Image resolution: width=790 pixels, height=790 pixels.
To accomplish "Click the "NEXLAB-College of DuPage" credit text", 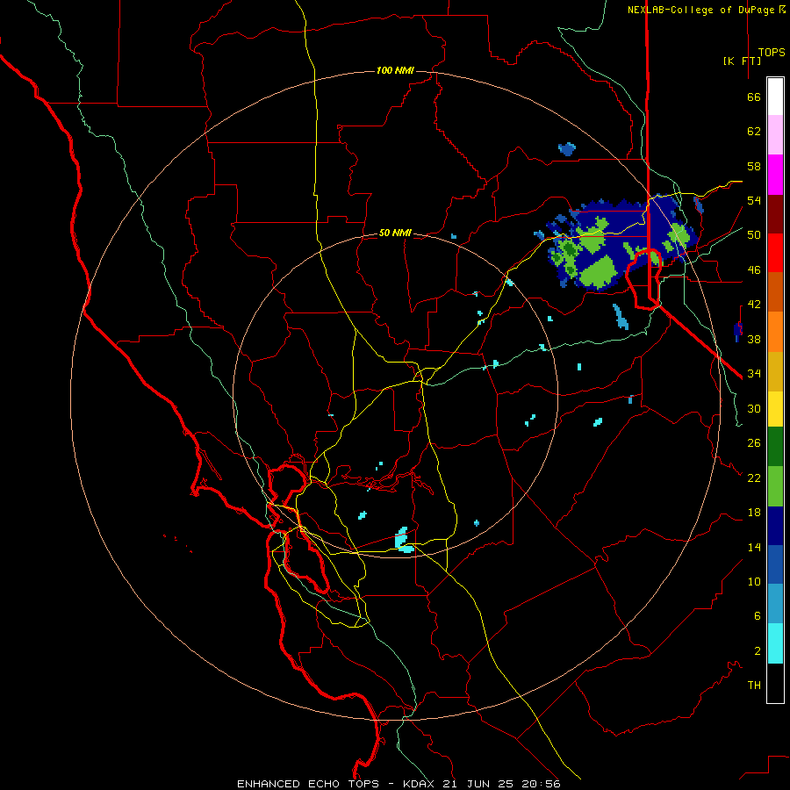I will (700, 10).
